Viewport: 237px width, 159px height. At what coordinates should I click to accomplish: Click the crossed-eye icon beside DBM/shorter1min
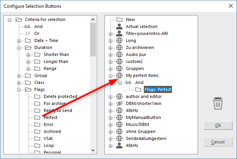point(120,103)
